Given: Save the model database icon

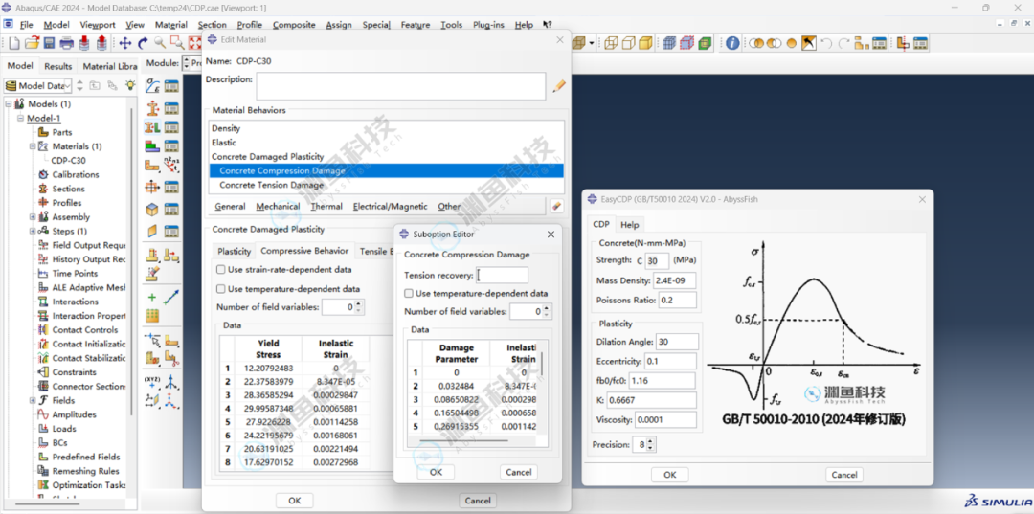Looking at the screenshot, I should tap(49, 43).
